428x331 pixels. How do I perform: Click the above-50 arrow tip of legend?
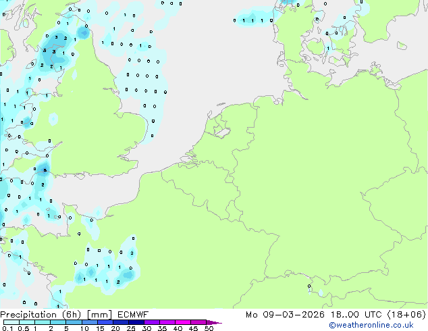(x=214, y=322)
